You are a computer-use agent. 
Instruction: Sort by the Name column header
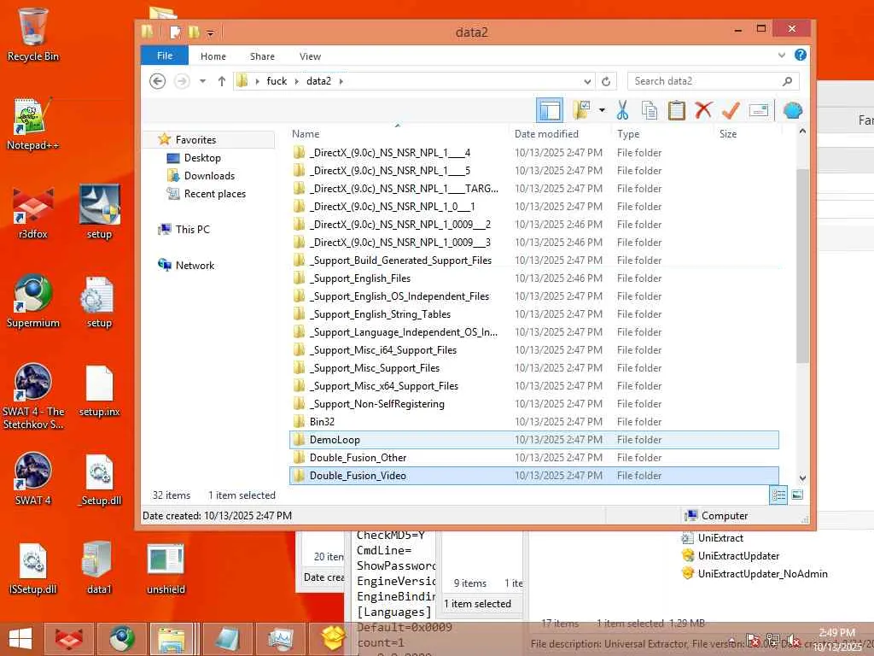tap(398, 134)
